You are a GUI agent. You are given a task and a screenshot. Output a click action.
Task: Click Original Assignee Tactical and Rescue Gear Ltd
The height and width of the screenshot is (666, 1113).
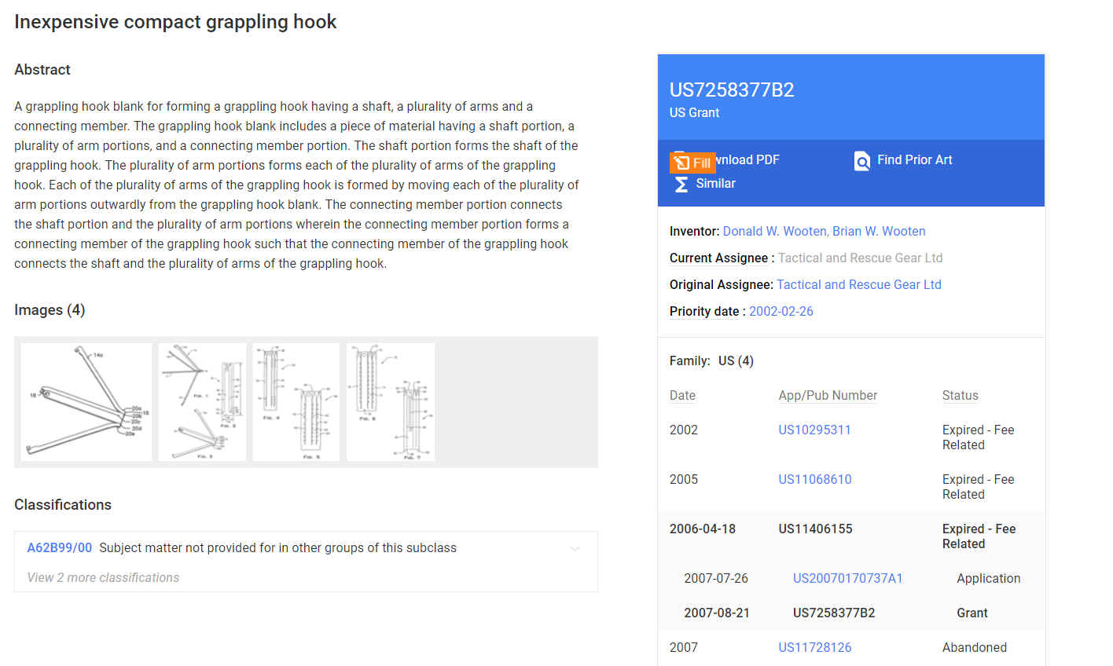click(x=858, y=284)
